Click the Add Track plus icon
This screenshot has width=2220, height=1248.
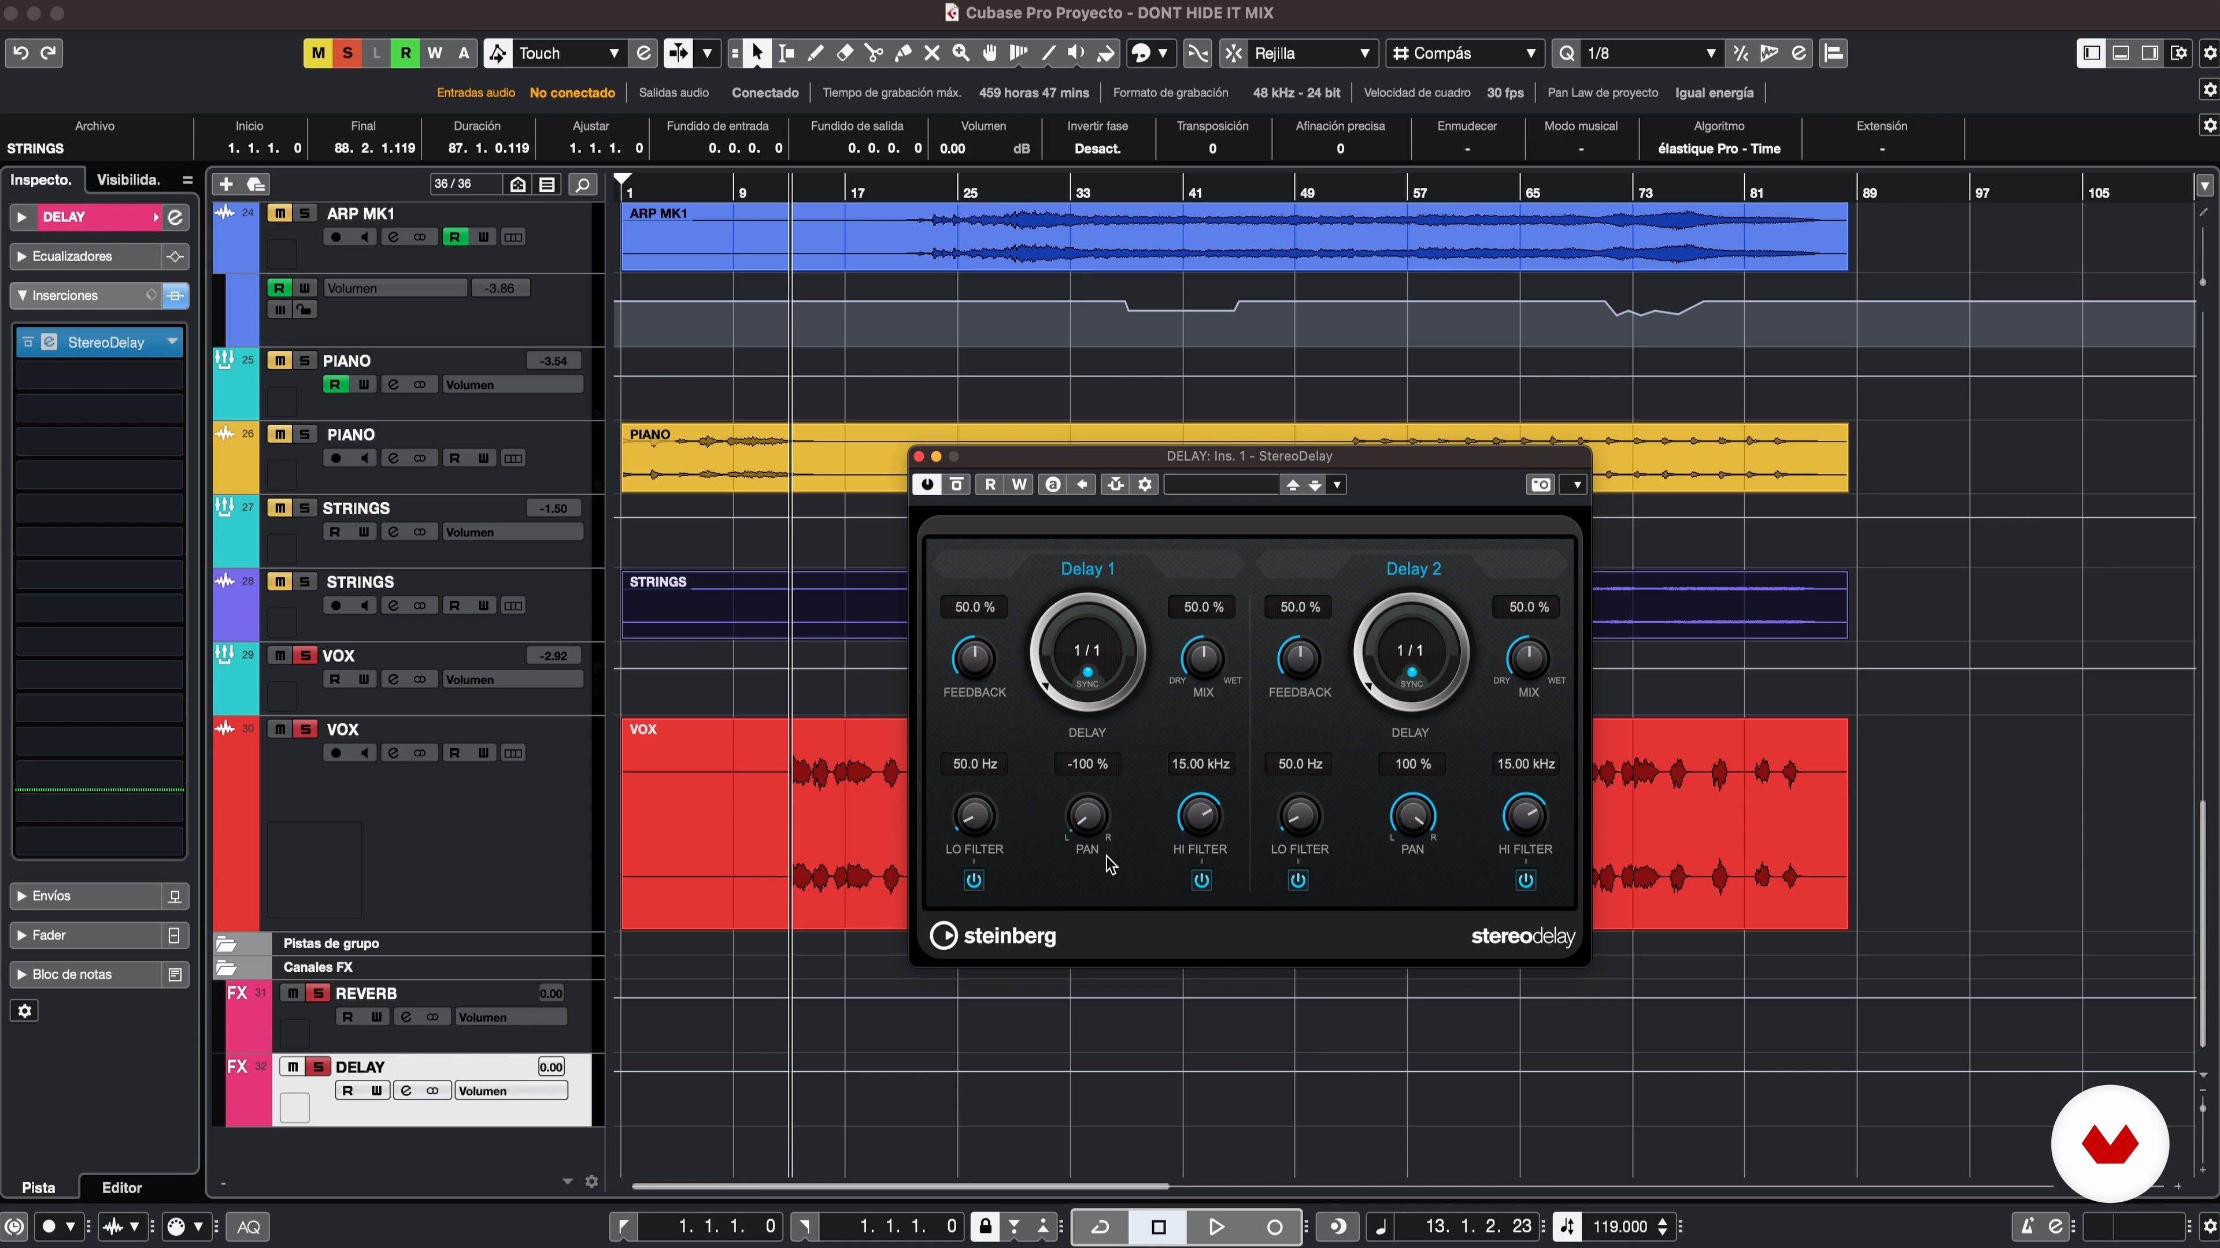(226, 184)
